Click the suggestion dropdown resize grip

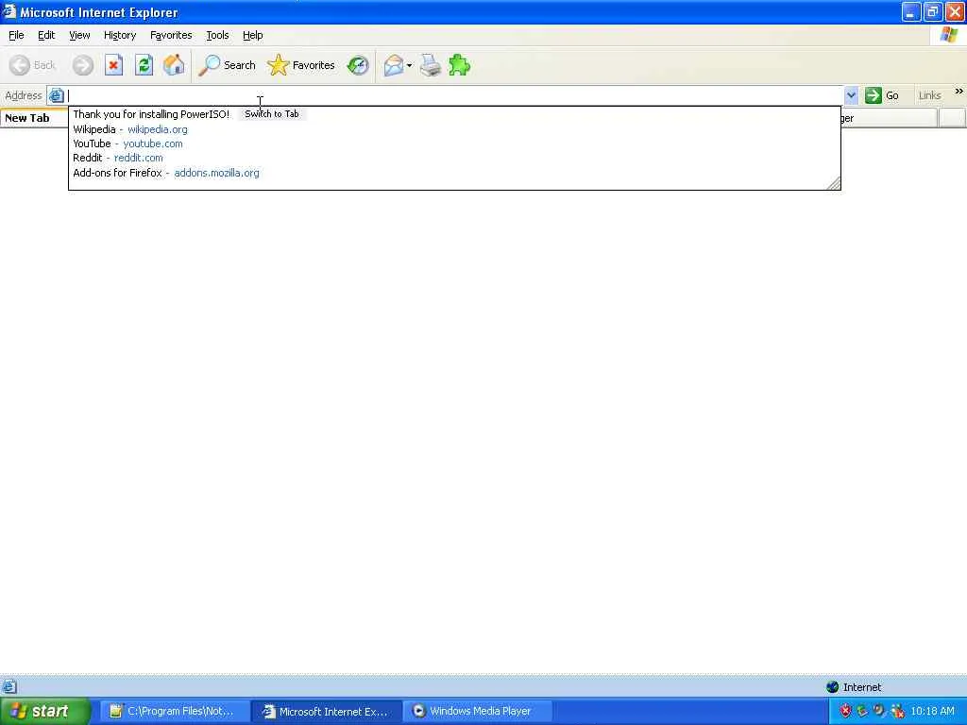click(x=834, y=183)
